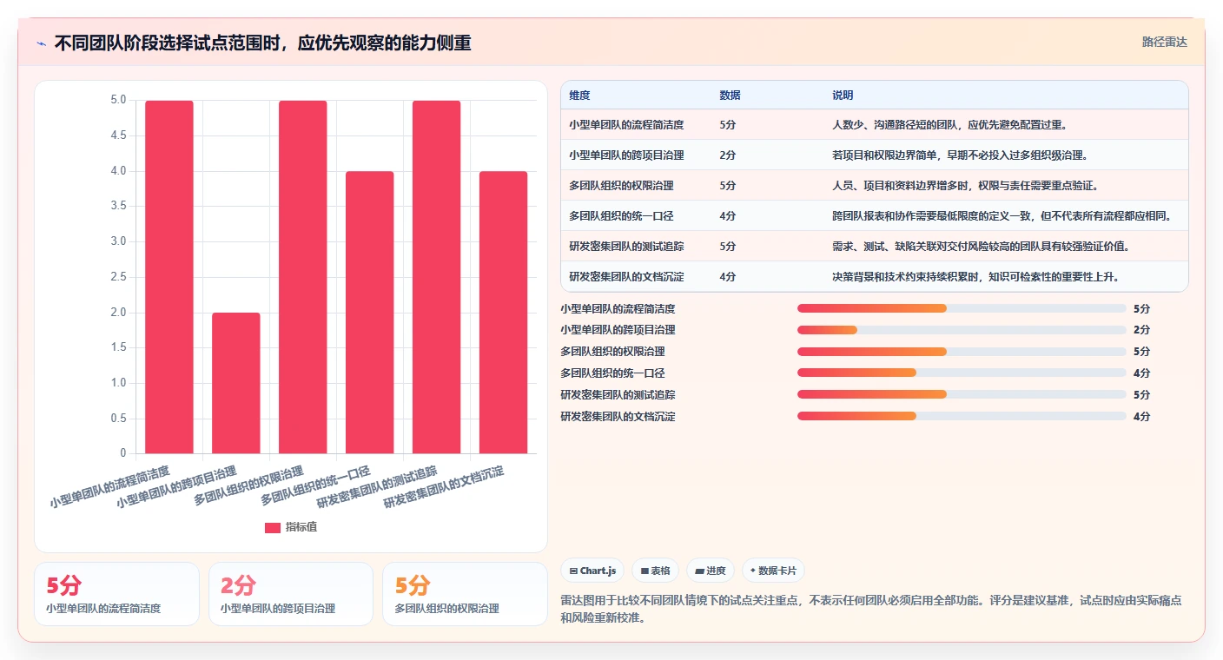This screenshot has width=1223, height=660.
Task: Toggle the 指标值 legend swatch in the chart
Action: tap(273, 527)
